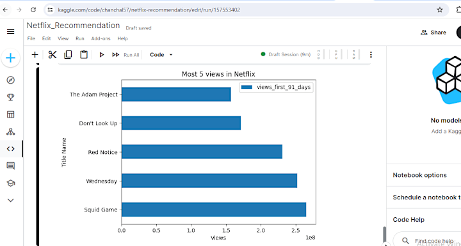Open the Datasets table icon

pos(11,114)
